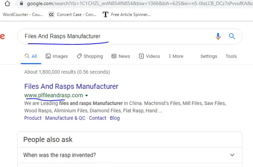Viewport: 253px width, 167px height.
Task: Select the All results tab
Action: (x=31, y=56)
